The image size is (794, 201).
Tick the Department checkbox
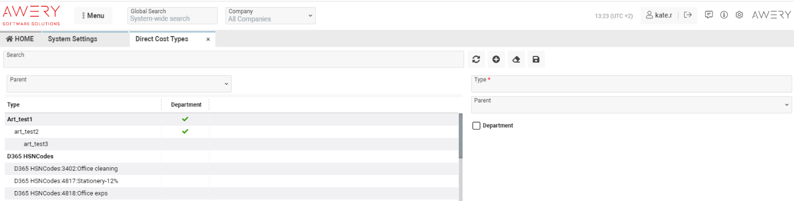coord(476,126)
